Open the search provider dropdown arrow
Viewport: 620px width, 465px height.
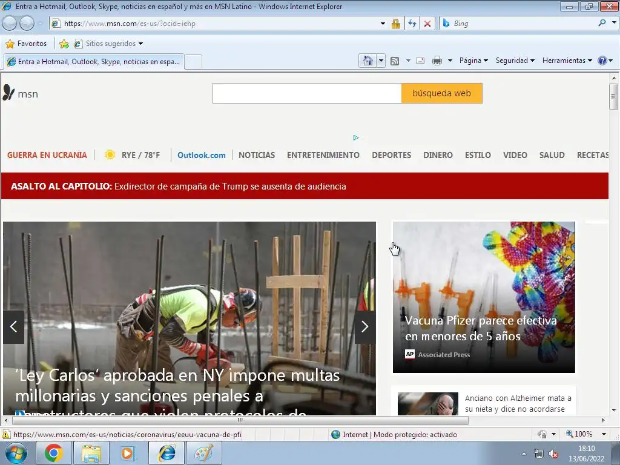click(614, 23)
